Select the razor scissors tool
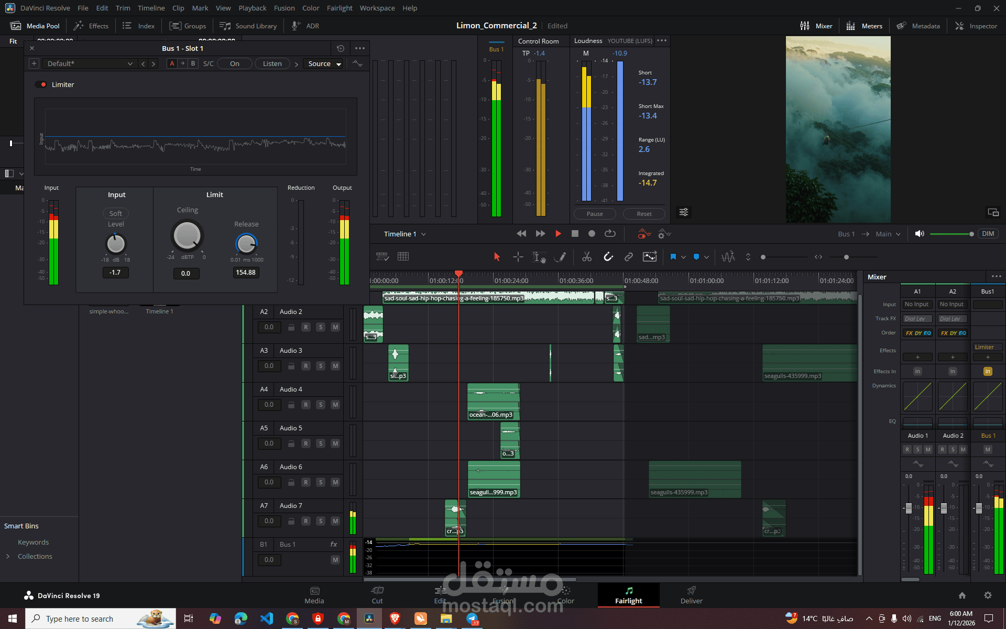Image resolution: width=1006 pixels, height=629 pixels. pos(586,257)
